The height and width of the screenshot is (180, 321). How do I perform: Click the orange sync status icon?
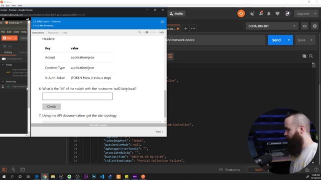click(x=241, y=13)
